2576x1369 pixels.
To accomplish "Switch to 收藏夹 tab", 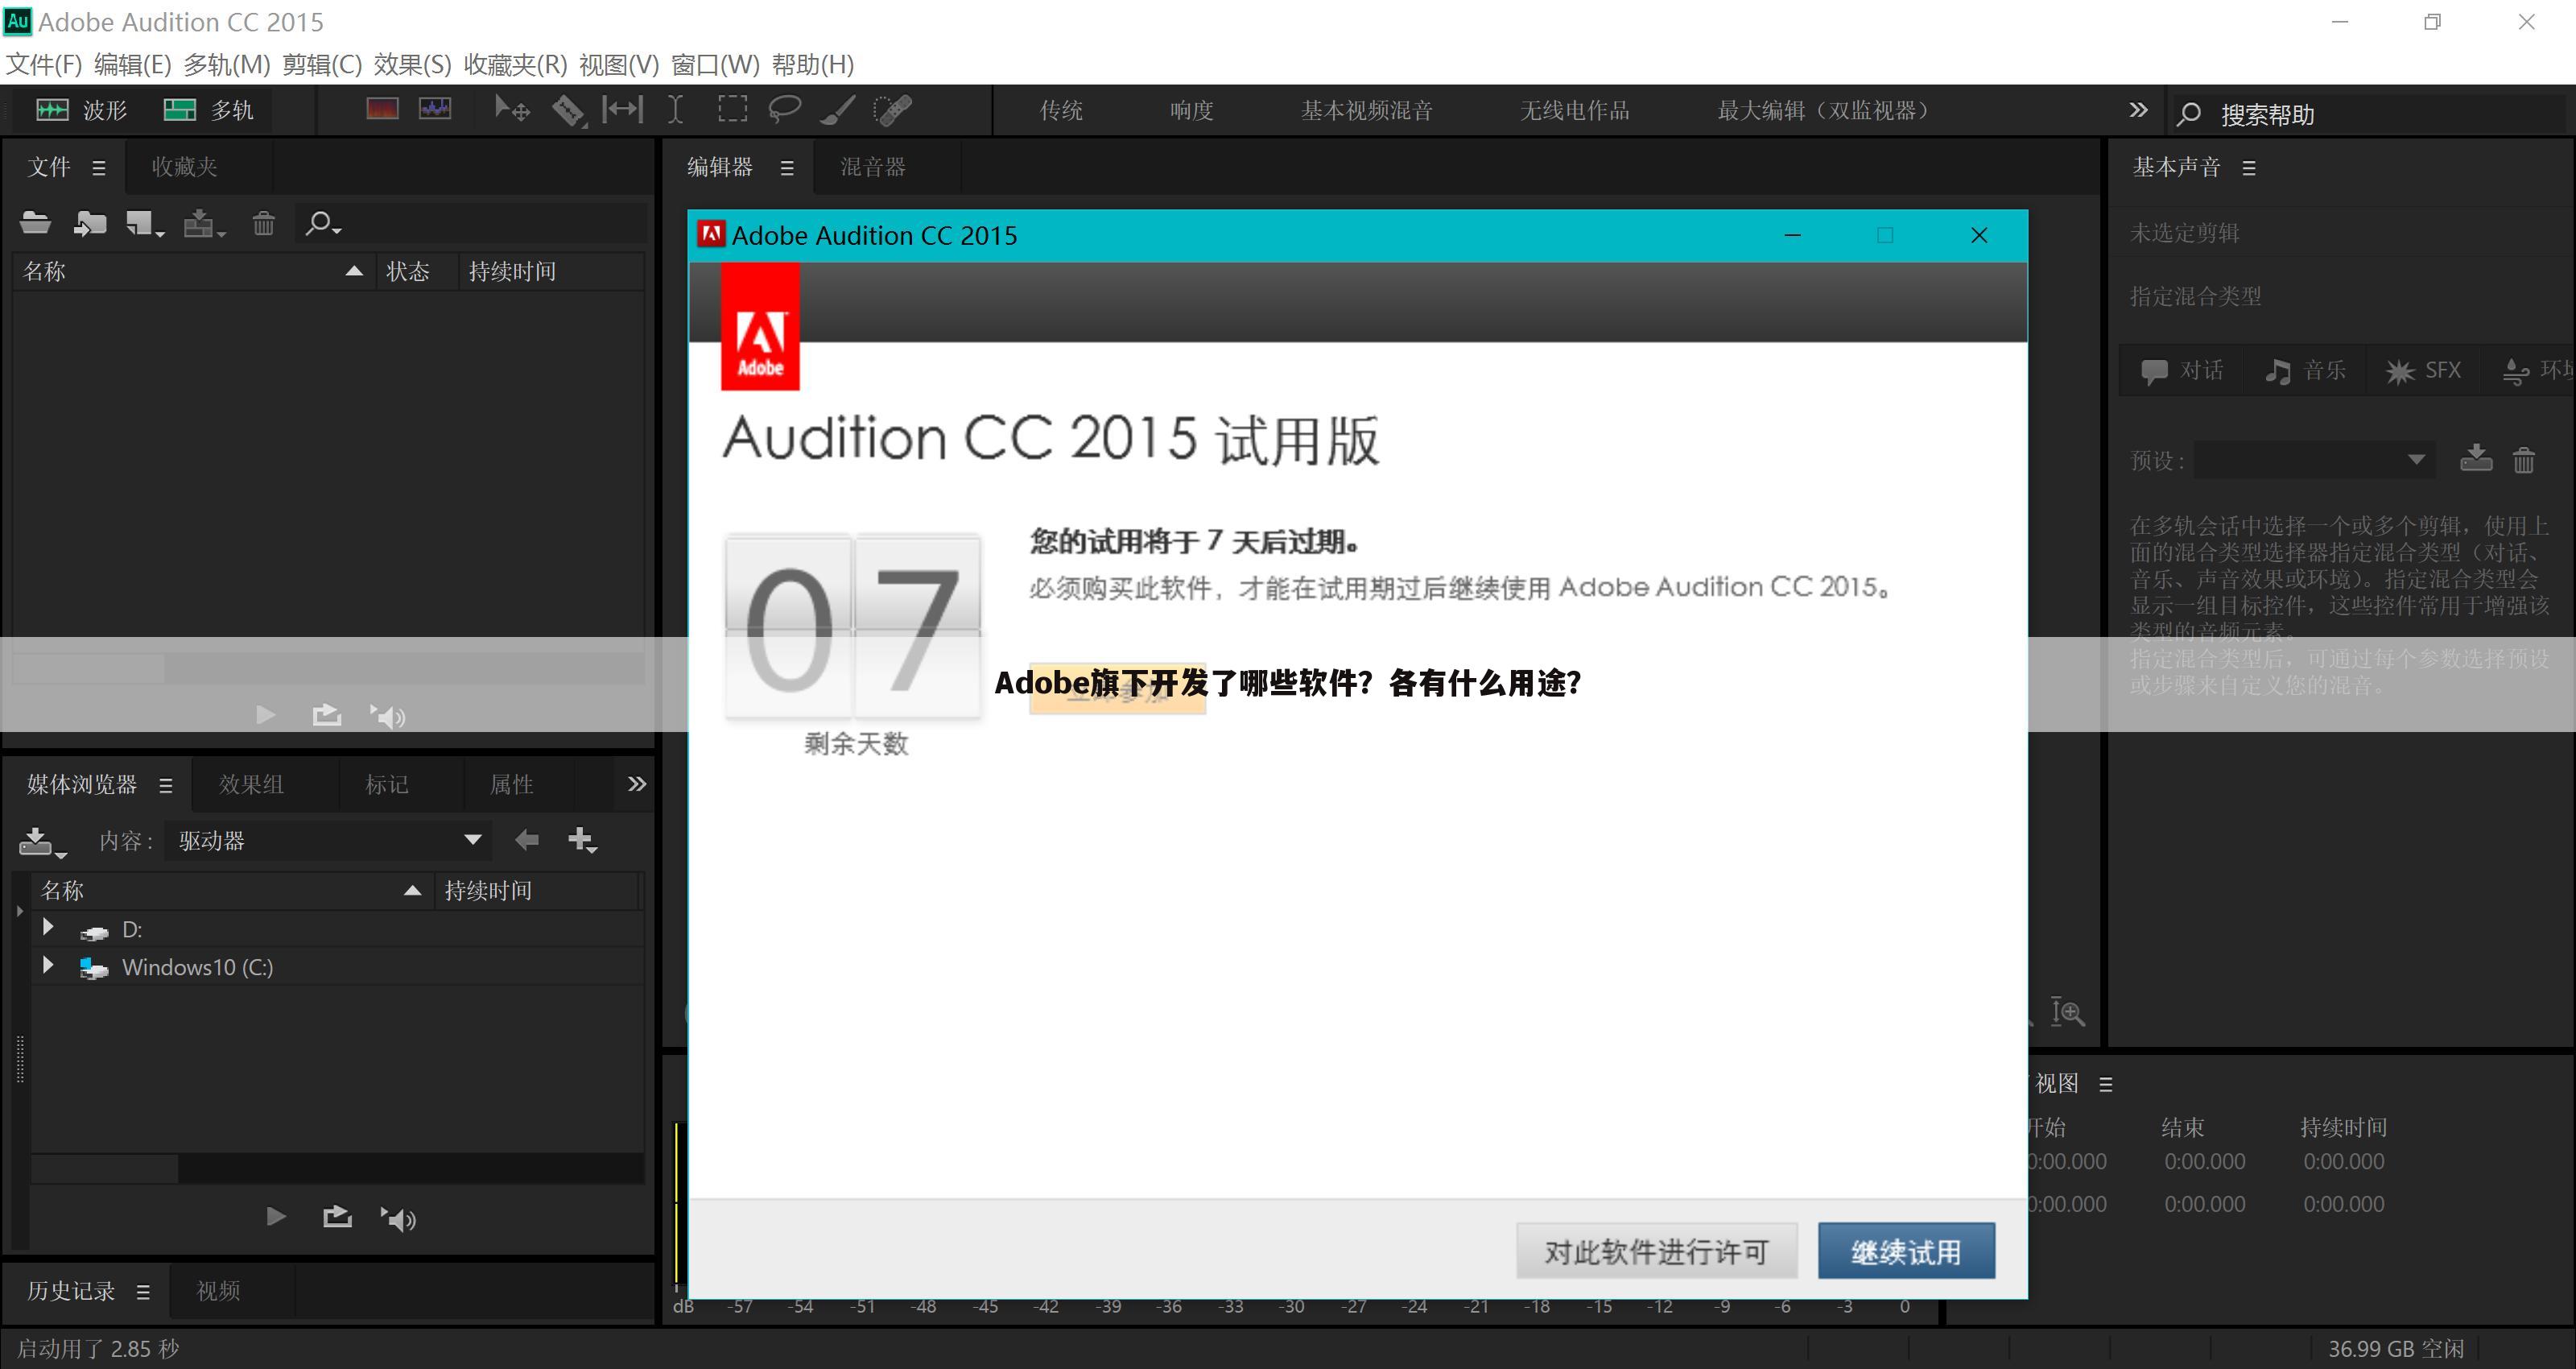I will coord(184,168).
